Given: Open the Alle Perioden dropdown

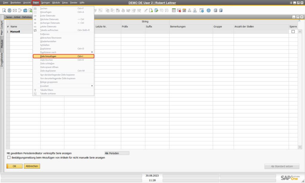Looking at the screenshot, I should pyautogui.click(x=117, y=153).
